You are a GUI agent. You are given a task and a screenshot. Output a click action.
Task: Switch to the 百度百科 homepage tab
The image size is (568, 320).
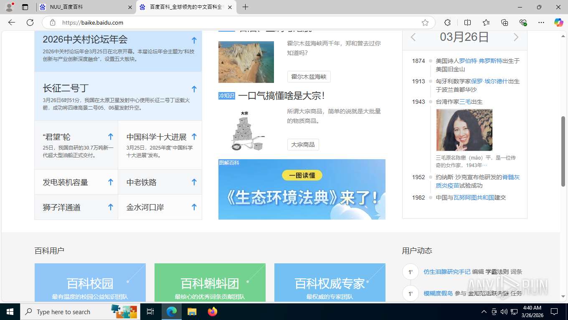[x=186, y=7]
